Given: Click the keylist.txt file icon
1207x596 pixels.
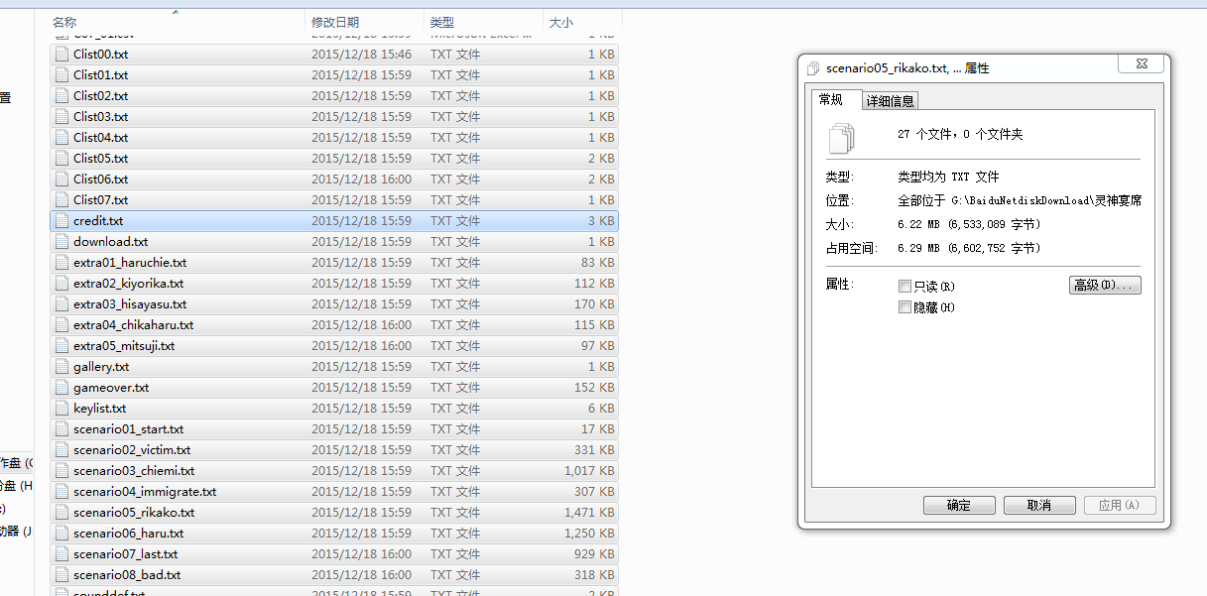Looking at the screenshot, I should click(x=61, y=409).
